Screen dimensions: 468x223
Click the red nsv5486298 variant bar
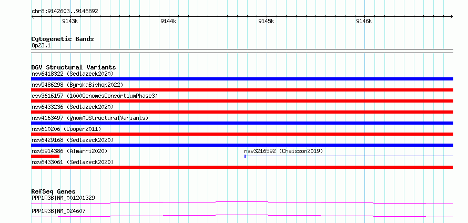coord(242,90)
